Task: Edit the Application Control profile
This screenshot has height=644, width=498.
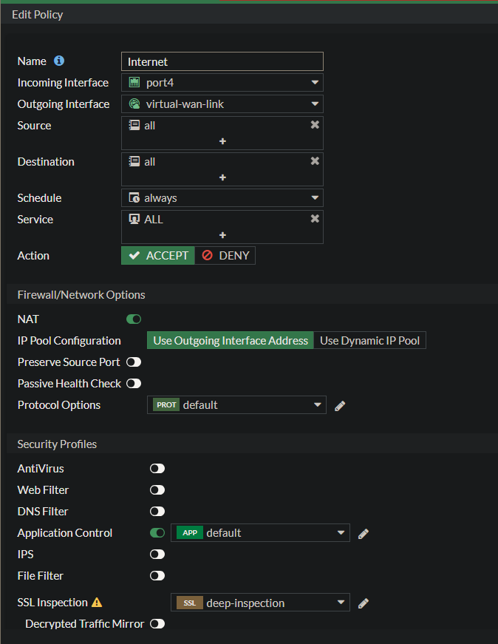Action: 364,533
